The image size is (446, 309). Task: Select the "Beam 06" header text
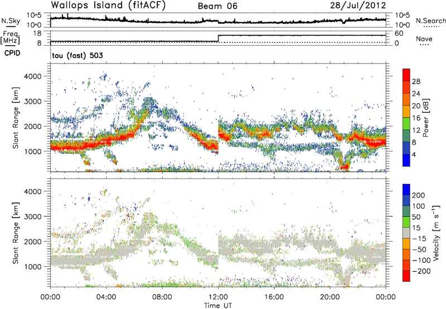coord(217,6)
